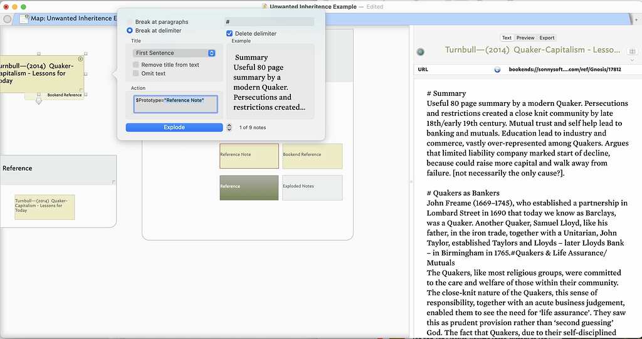Expand the chevron below table icon
This screenshot has height=339, width=642.
(x=632, y=60)
